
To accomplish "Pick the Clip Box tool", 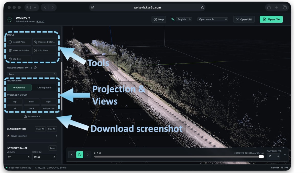I will point(19,59).
